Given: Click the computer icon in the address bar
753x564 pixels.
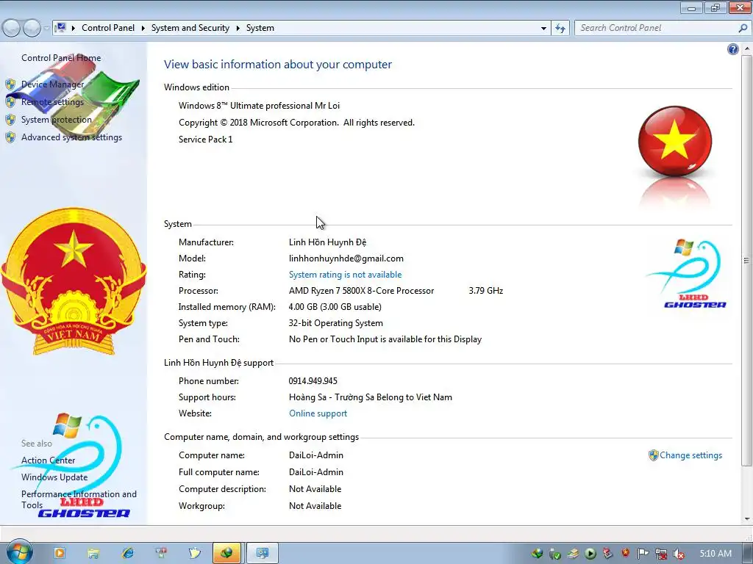Looking at the screenshot, I should (60, 28).
